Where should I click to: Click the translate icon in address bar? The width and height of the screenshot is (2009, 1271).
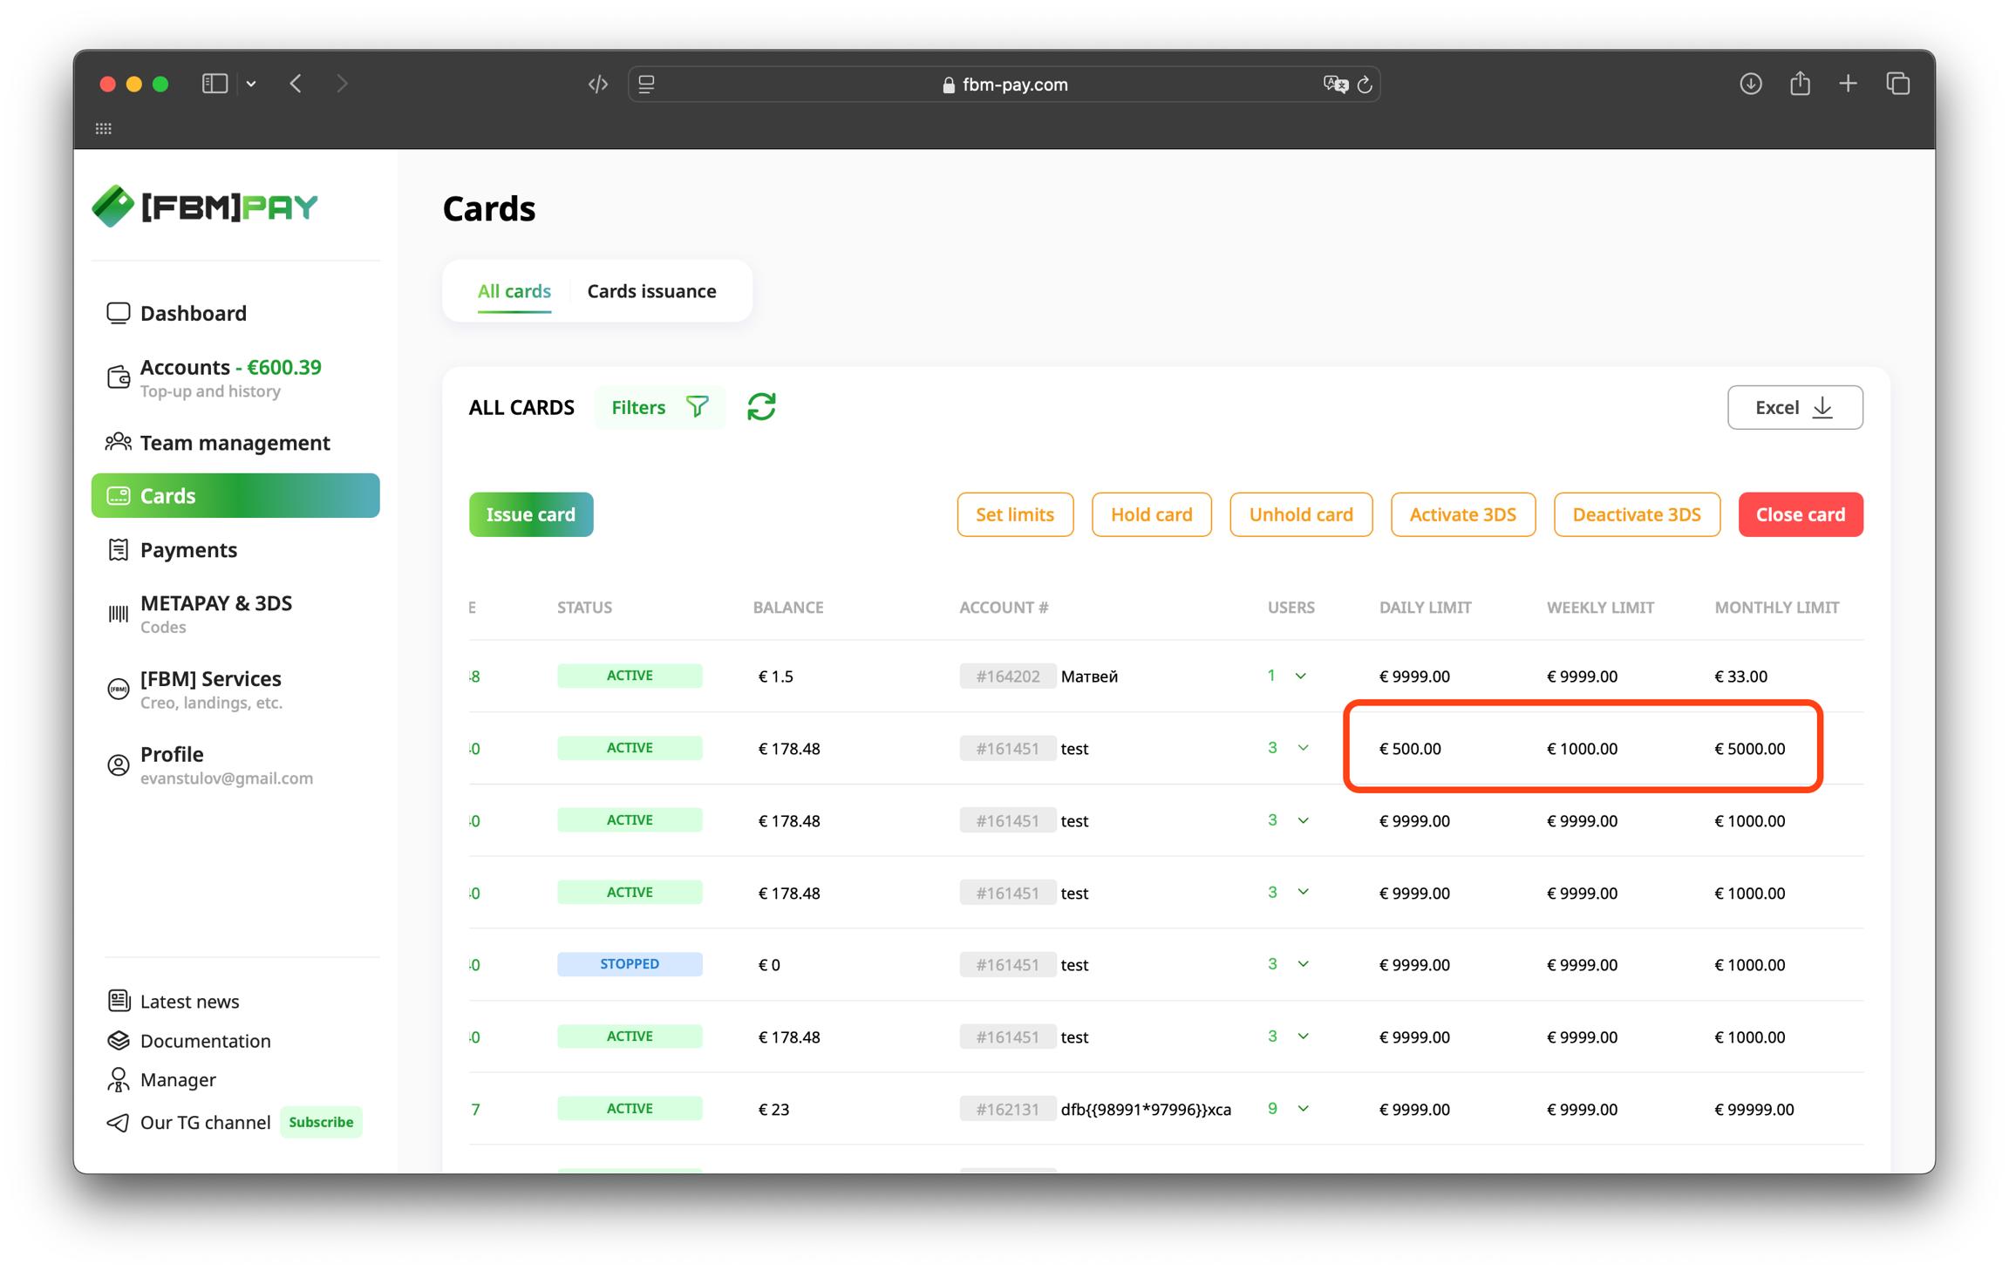[x=1334, y=85]
